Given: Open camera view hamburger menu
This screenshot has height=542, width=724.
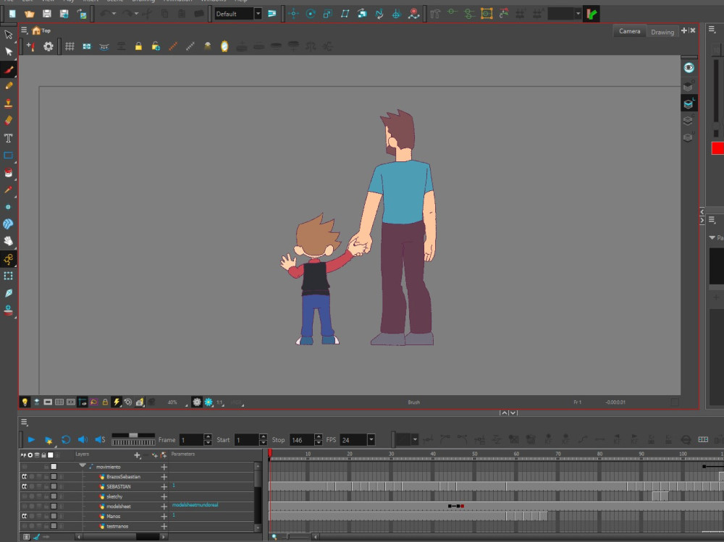Looking at the screenshot, I should pyautogui.click(x=24, y=30).
